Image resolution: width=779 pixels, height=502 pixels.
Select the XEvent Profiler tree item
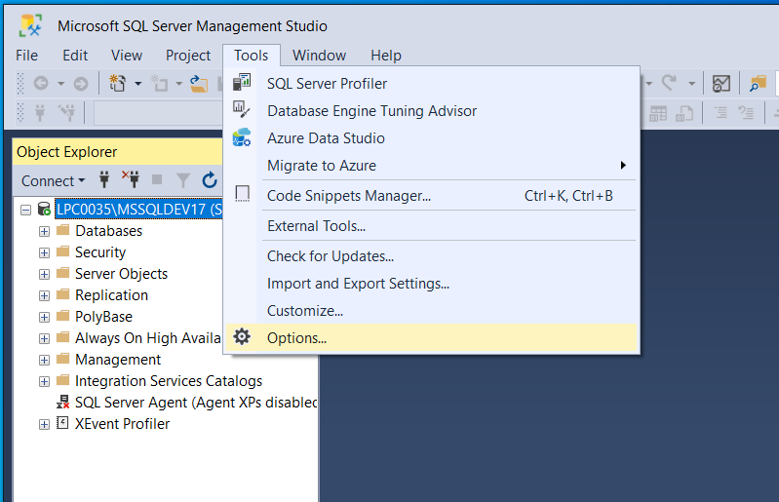[122, 424]
